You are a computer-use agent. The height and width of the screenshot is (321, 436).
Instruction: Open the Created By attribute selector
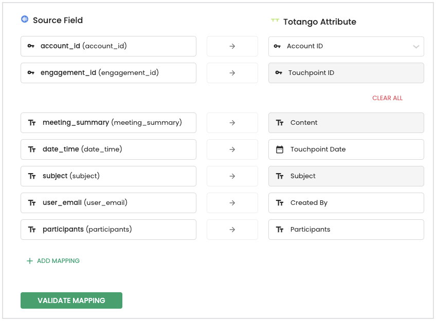tap(346, 203)
